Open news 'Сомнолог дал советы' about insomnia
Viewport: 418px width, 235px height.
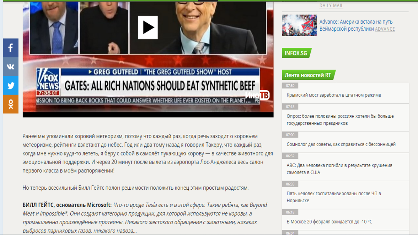pos(341,144)
